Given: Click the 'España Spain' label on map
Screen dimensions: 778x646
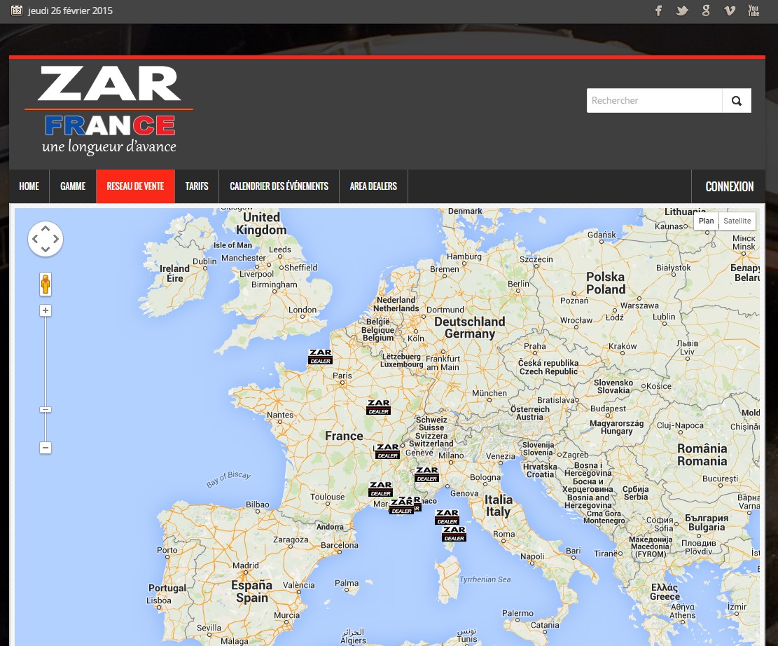Looking at the screenshot, I should pyautogui.click(x=252, y=591).
